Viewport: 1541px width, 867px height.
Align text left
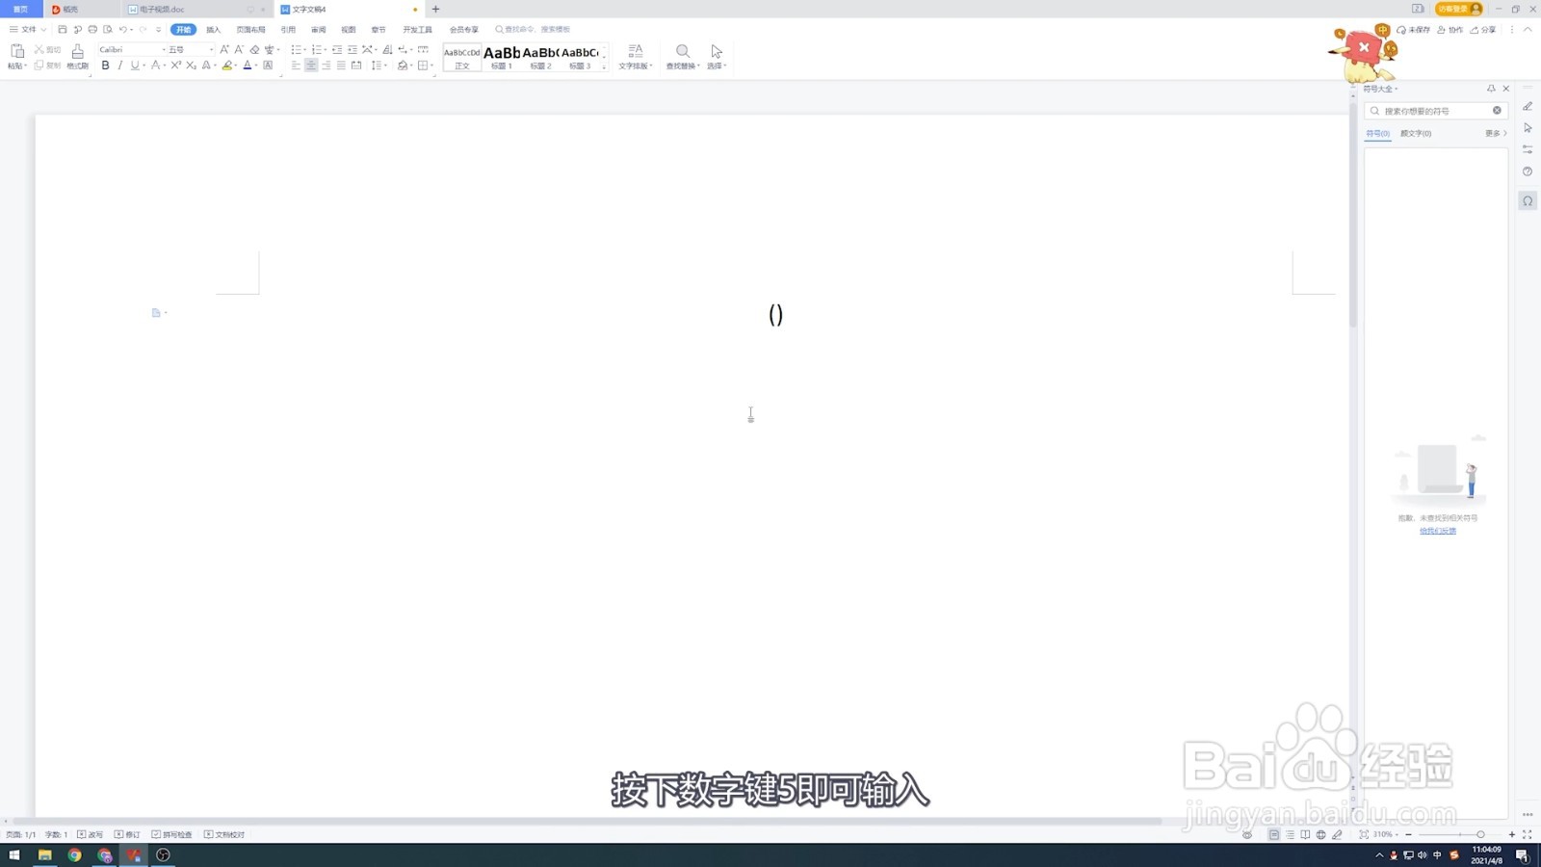296,66
